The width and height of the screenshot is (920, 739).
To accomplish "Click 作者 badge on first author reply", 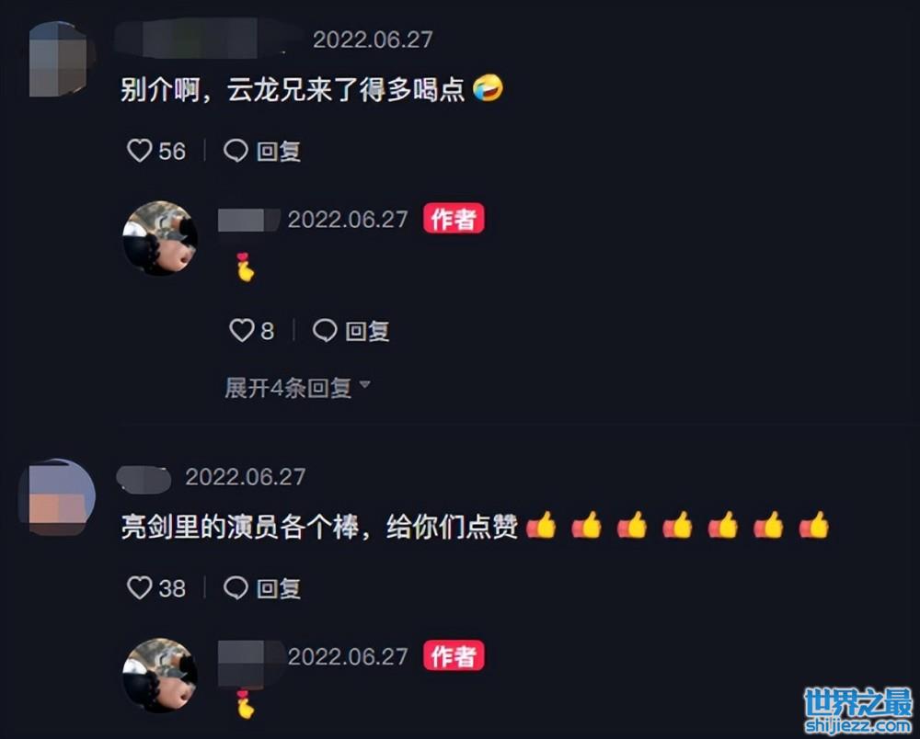I will [454, 219].
